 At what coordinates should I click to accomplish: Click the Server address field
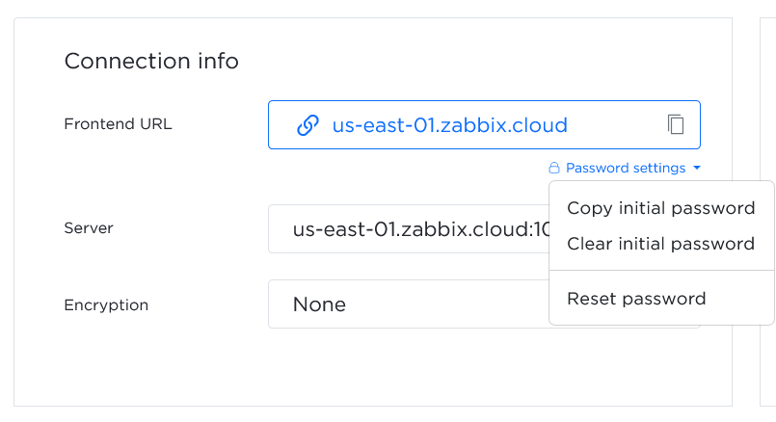coord(407,229)
